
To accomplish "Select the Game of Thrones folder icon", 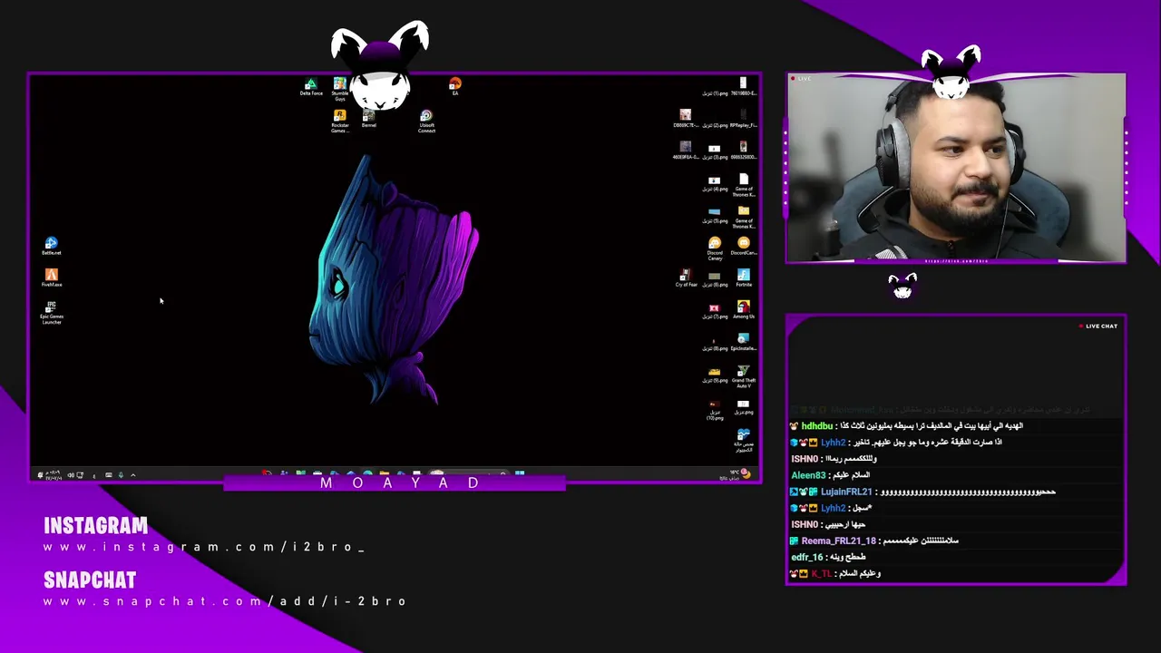I will point(744,217).
